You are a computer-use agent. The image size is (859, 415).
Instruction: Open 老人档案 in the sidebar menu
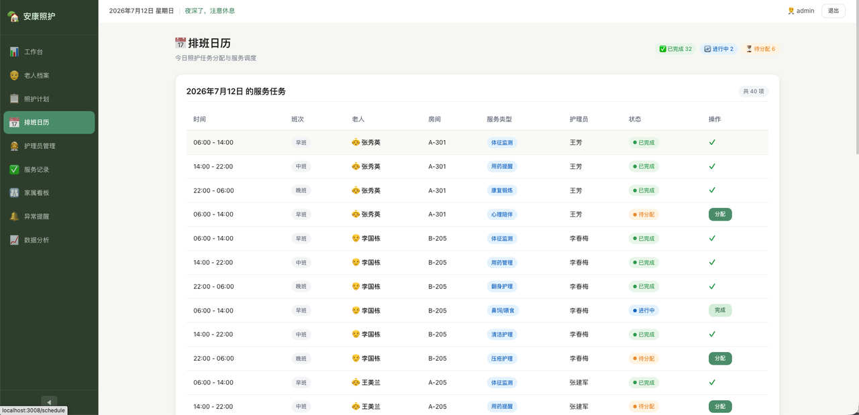[49, 75]
